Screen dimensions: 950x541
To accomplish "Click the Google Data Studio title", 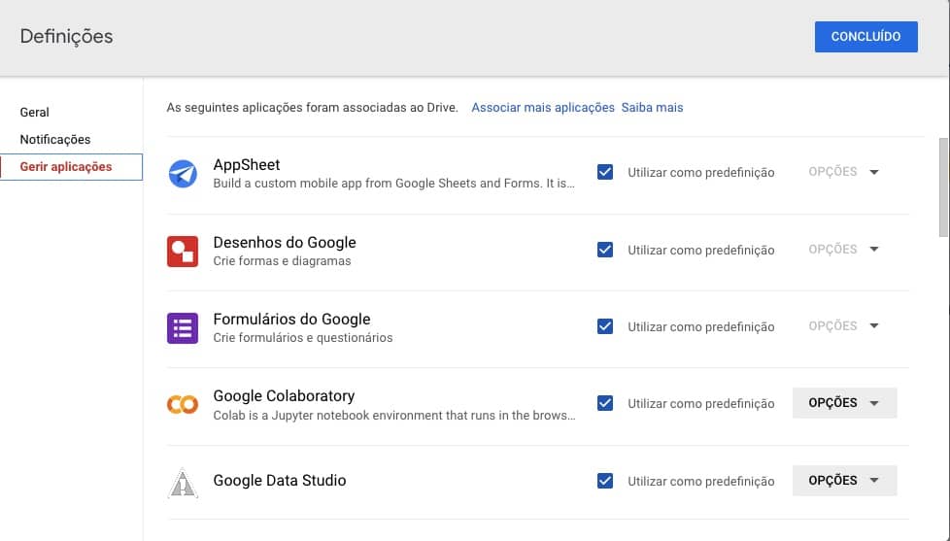I will [x=280, y=481].
